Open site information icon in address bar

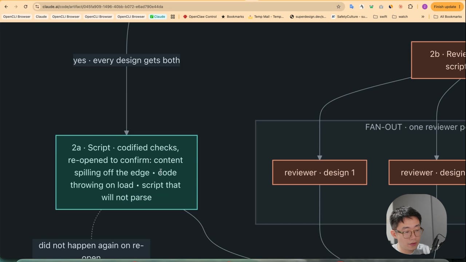pos(37,7)
